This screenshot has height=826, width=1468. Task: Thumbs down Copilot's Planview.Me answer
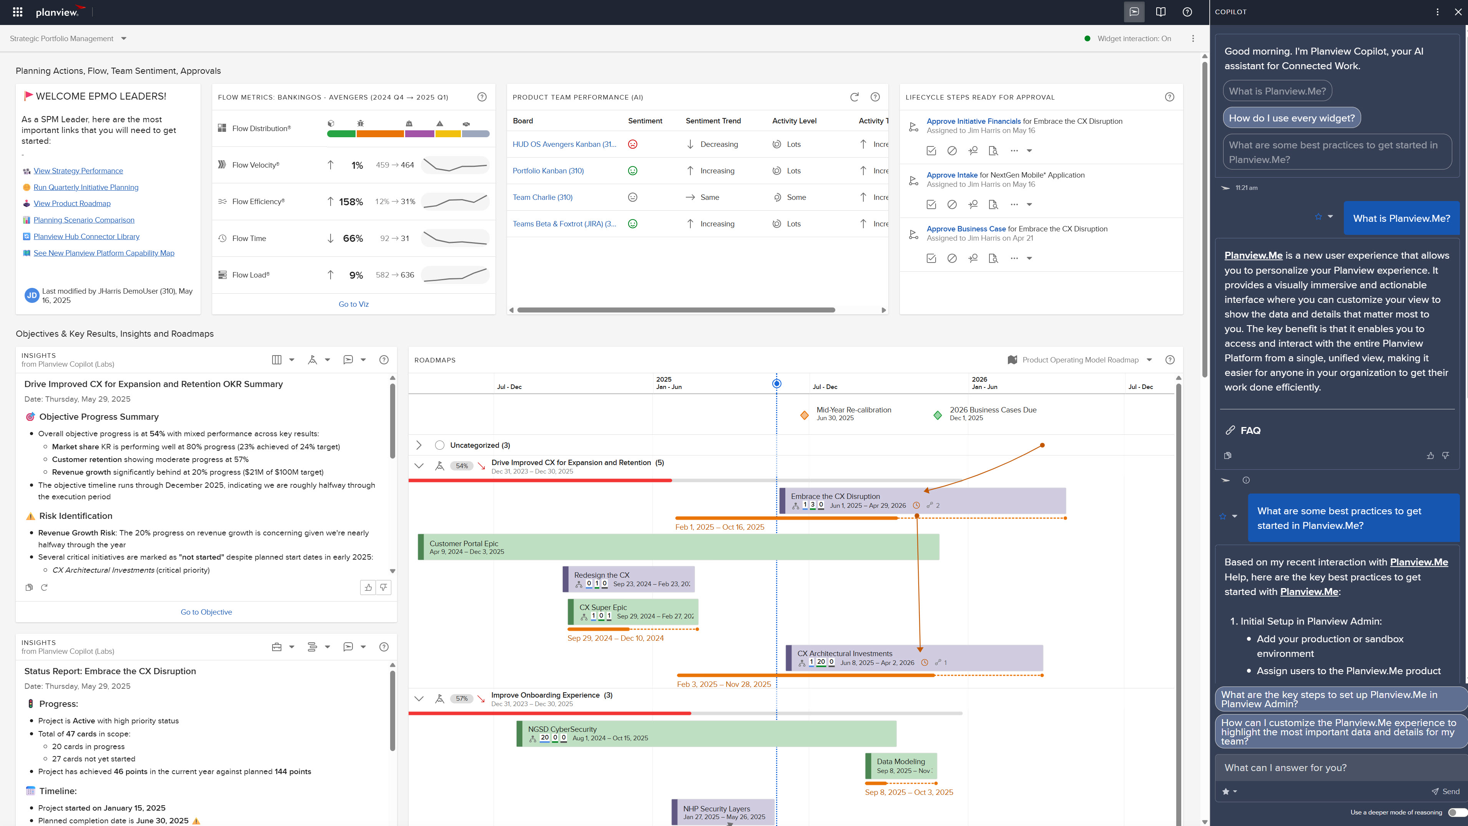click(x=1446, y=455)
